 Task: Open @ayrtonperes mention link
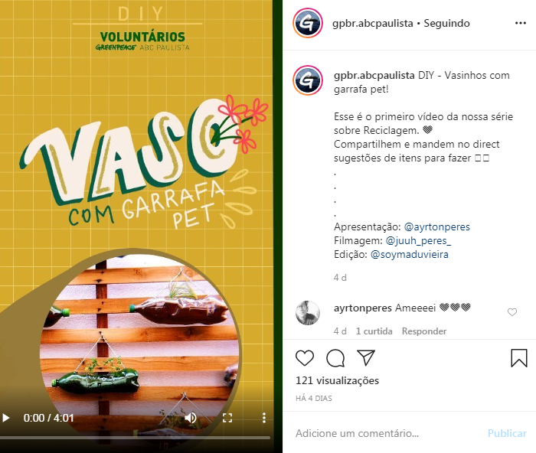click(437, 226)
